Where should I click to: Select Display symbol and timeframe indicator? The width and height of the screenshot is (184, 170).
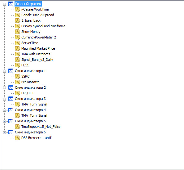pyautogui.click(x=43, y=26)
